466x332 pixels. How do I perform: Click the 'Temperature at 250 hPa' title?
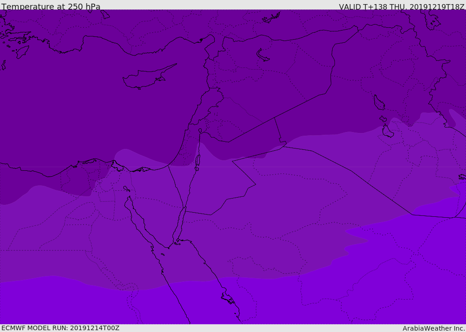(51, 6)
